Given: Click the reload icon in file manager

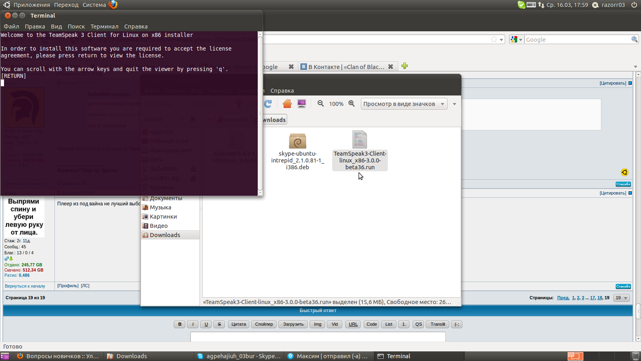Looking at the screenshot, I should coord(268,104).
